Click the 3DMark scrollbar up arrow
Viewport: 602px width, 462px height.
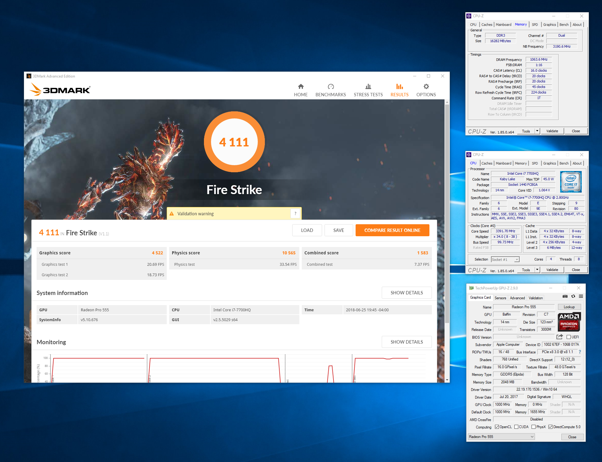[447, 102]
